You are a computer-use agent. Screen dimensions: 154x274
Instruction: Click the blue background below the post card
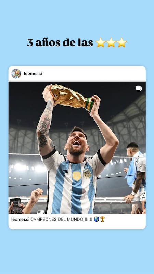click(x=77, y=252)
